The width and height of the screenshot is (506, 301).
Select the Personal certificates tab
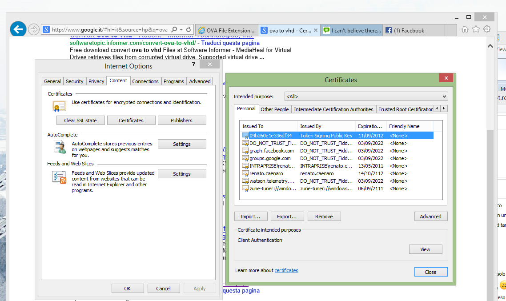pyautogui.click(x=246, y=109)
